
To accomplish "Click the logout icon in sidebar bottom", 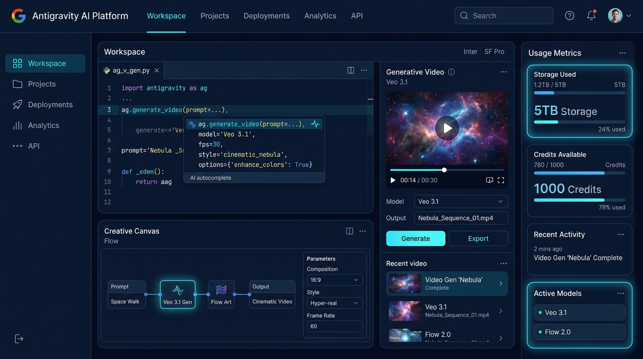I will coord(19,339).
